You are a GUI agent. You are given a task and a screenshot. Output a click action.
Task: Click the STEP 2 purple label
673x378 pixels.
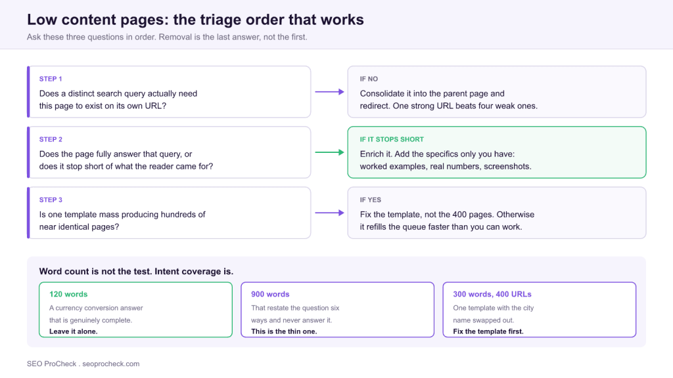tap(51, 139)
